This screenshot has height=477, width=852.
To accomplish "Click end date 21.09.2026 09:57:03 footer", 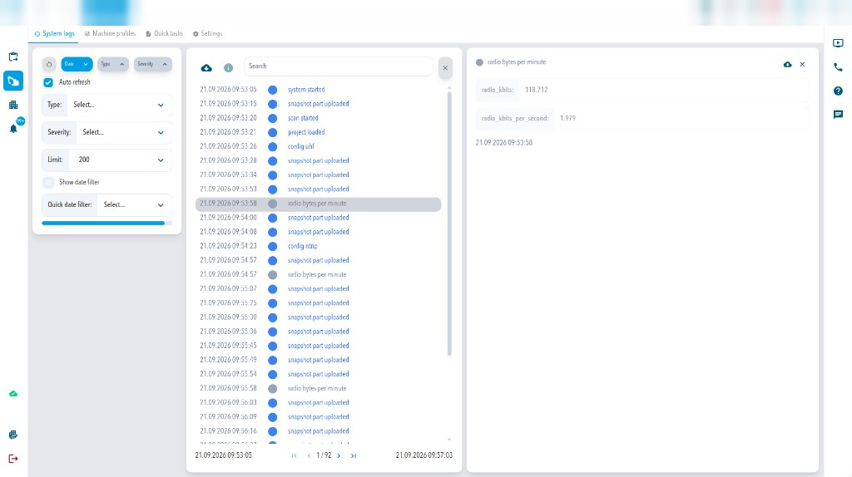I will (424, 455).
